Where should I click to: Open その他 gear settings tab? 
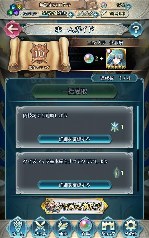coord(131,227)
